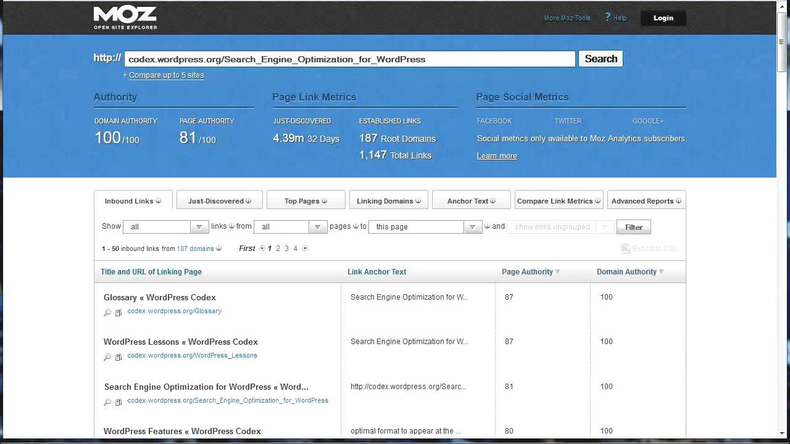Switch to the Inbound Links tab
The height and width of the screenshot is (444, 790).
pyautogui.click(x=133, y=200)
